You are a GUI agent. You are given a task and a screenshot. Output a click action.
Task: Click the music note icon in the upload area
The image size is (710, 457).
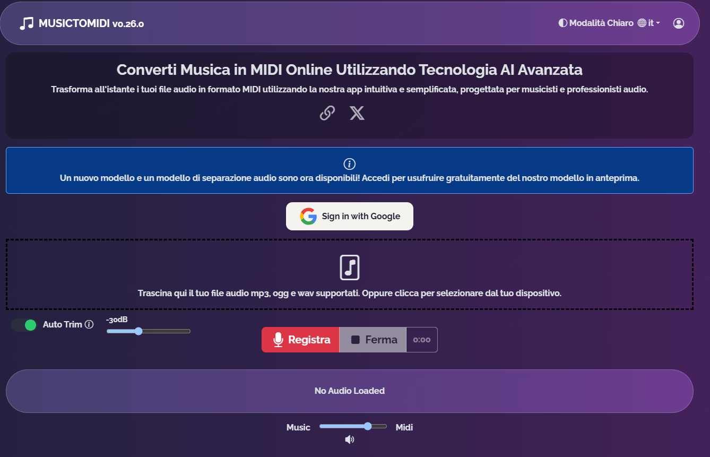[349, 268]
